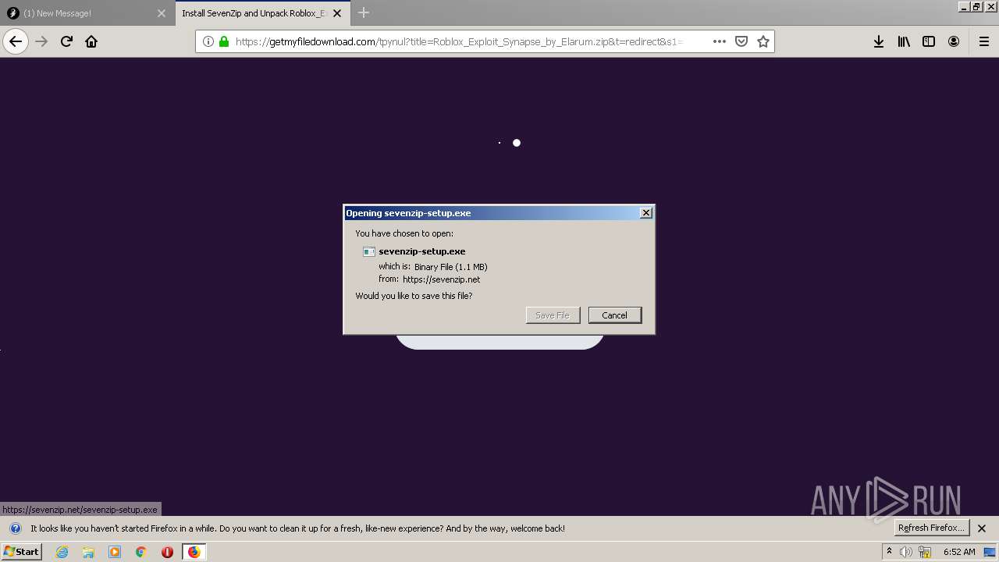Launch Chrome from the taskbar
999x562 pixels.
coord(141,552)
